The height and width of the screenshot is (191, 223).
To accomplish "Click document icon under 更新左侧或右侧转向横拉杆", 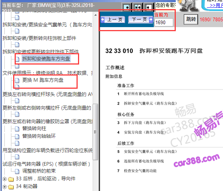I will [x=17, y=114].
